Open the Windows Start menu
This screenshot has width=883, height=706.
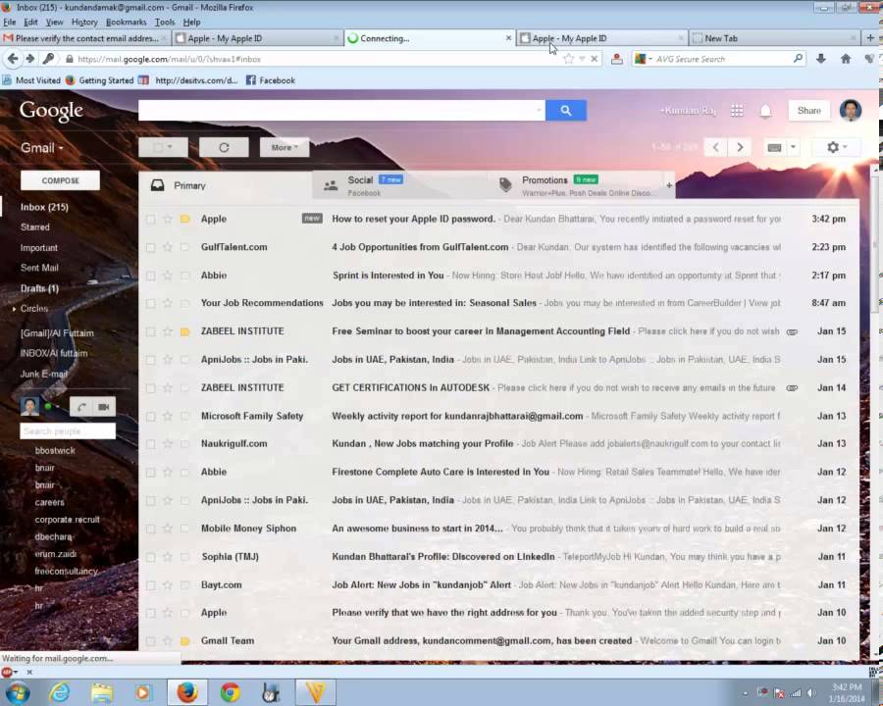pyautogui.click(x=17, y=692)
